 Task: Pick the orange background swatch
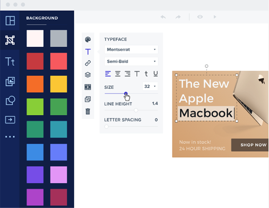(35, 84)
